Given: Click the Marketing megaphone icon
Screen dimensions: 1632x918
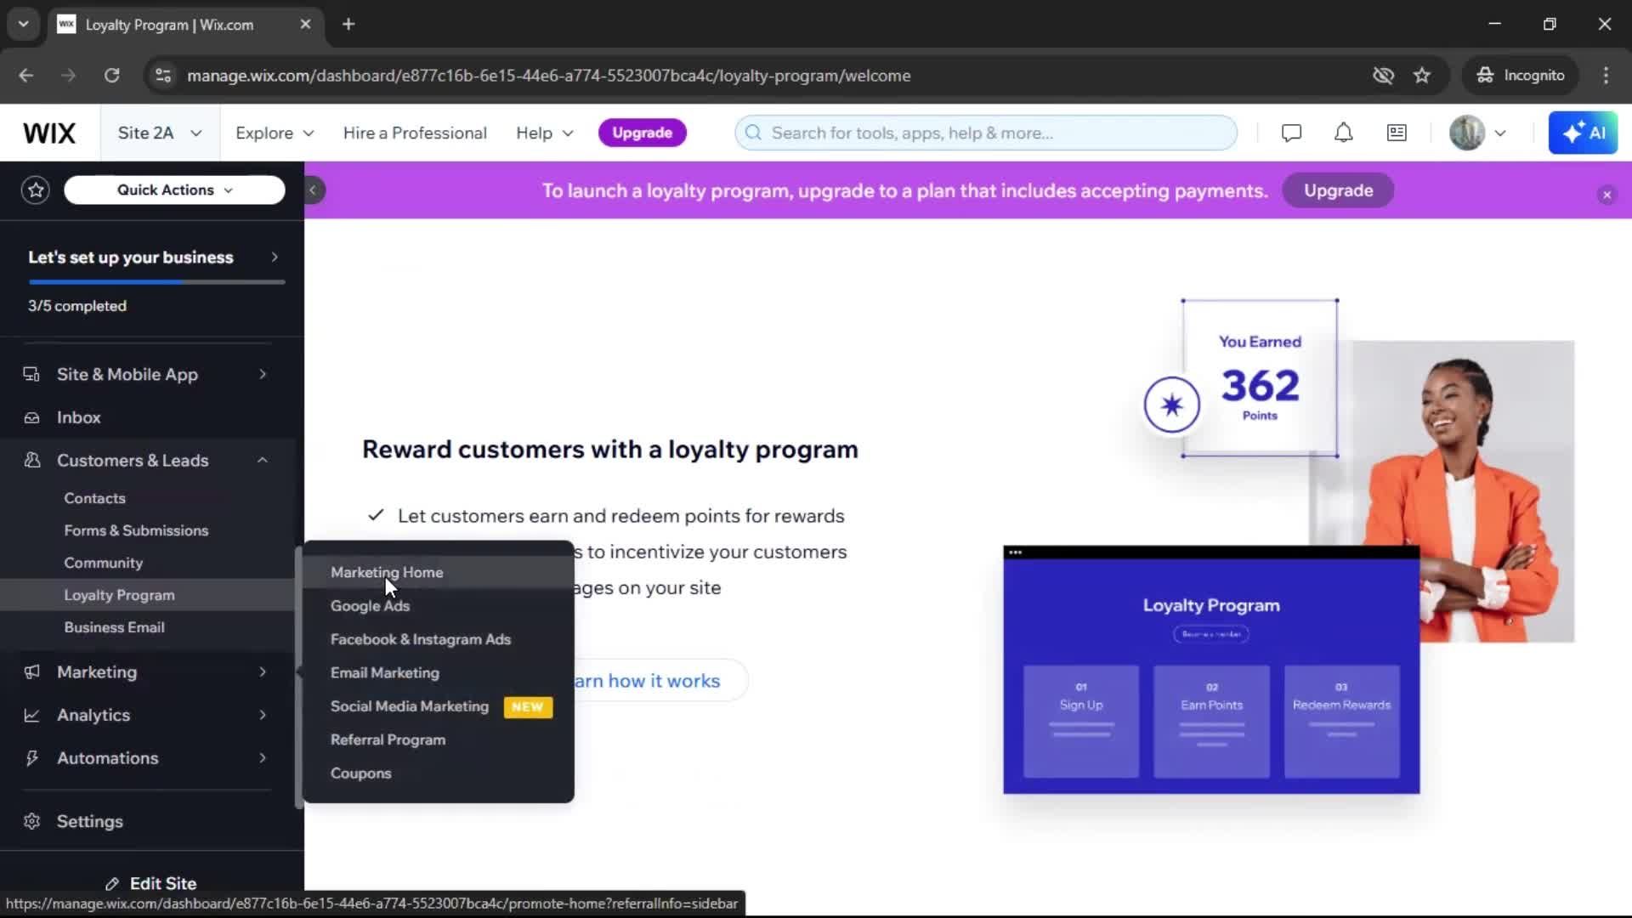Looking at the screenshot, I should click(32, 672).
